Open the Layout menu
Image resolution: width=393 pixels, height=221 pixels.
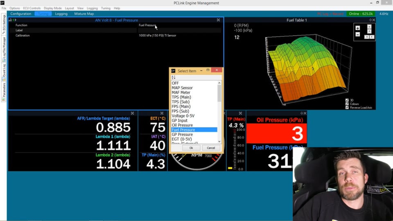pos(70,8)
